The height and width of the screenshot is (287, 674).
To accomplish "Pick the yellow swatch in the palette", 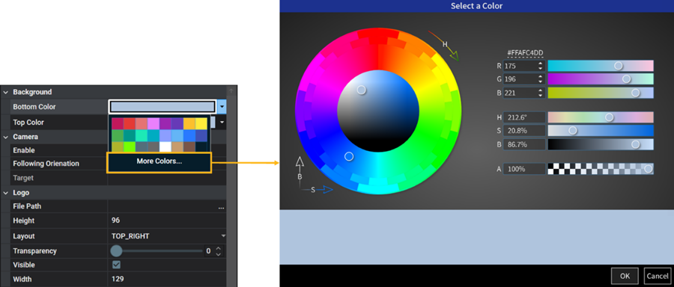I will pos(201,123).
